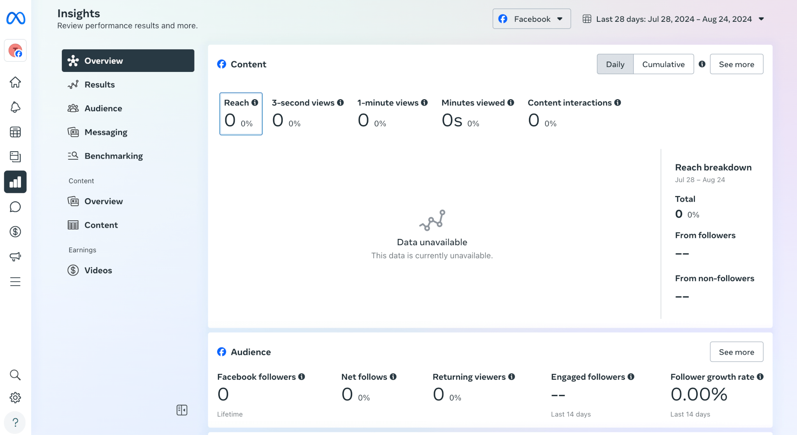This screenshot has width=797, height=435.
Task: Open the Facebook account dropdown
Action: [531, 19]
